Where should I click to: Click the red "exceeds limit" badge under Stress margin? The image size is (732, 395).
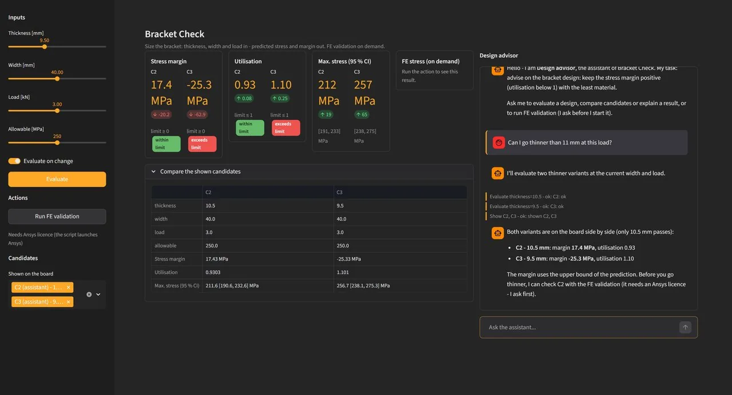point(202,144)
